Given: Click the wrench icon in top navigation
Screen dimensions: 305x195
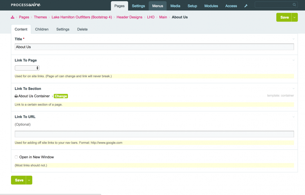Looking at the screenshot, I should 246,6.
